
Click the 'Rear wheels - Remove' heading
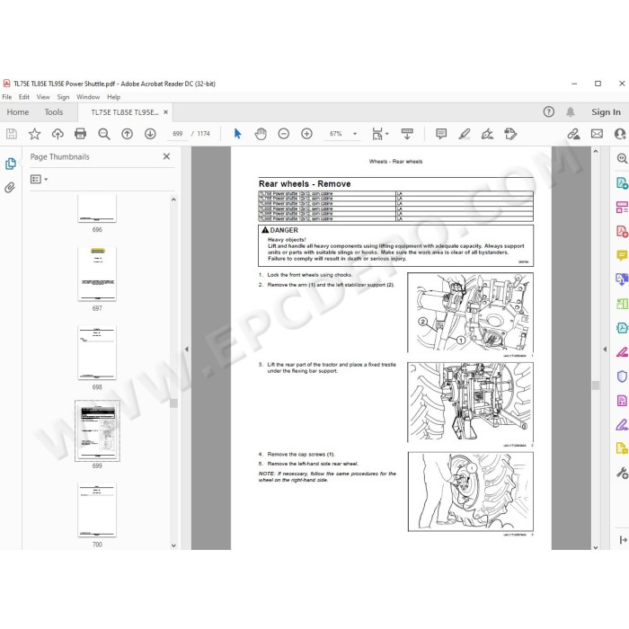point(305,183)
